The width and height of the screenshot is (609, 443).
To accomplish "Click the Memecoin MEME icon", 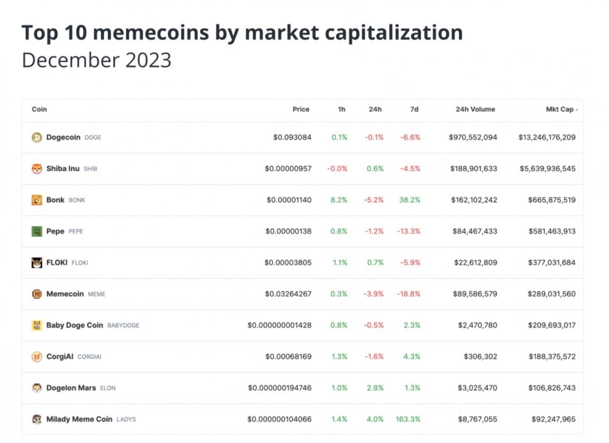I will [x=37, y=294].
